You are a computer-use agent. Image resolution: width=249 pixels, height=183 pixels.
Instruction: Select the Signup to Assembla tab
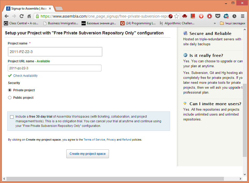[x=29, y=9]
